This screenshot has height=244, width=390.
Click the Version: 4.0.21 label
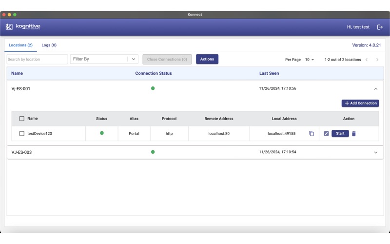367,45
